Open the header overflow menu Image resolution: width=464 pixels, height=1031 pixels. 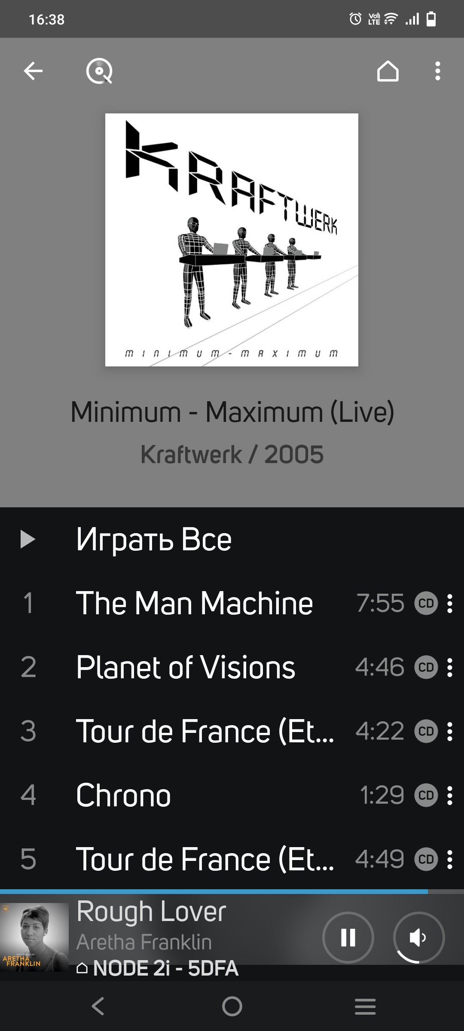click(437, 71)
